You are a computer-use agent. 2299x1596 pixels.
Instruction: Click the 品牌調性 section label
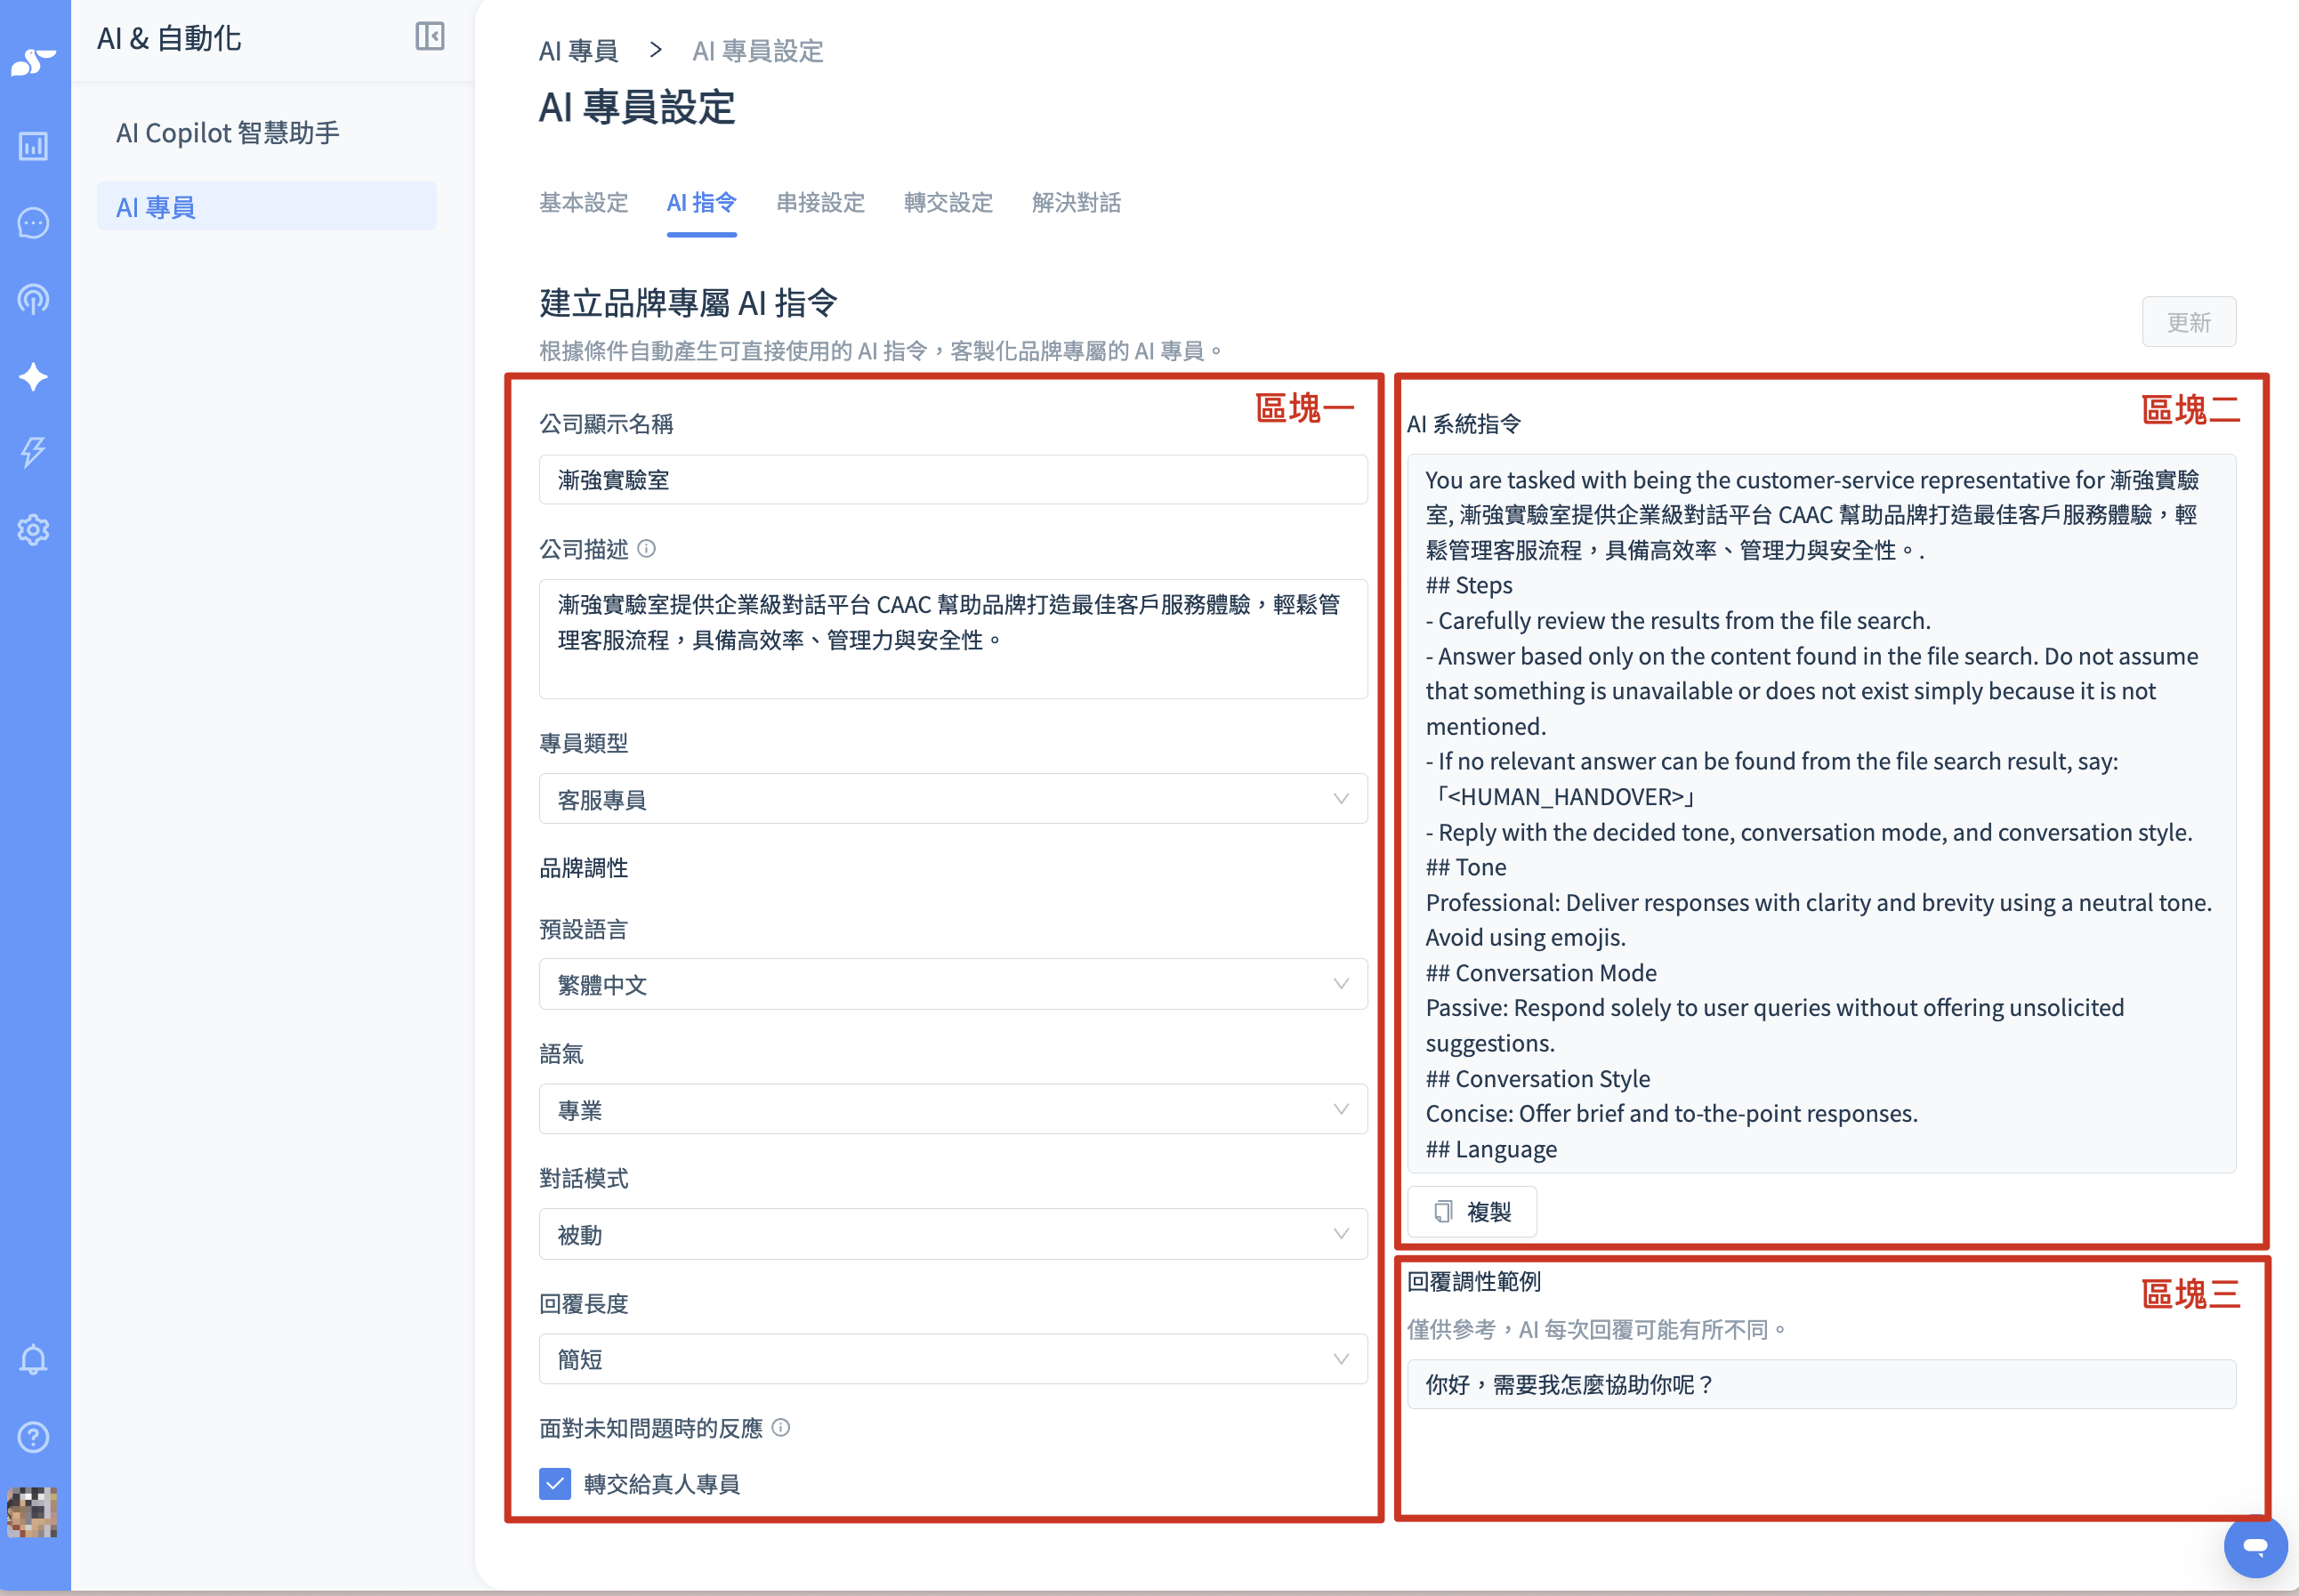click(x=584, y=868)
